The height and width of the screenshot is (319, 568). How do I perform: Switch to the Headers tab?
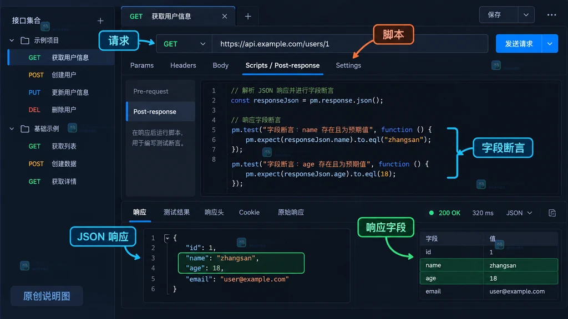183,65
